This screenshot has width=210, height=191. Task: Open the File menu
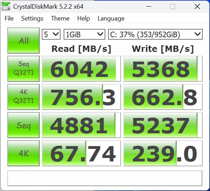(9, 18)
